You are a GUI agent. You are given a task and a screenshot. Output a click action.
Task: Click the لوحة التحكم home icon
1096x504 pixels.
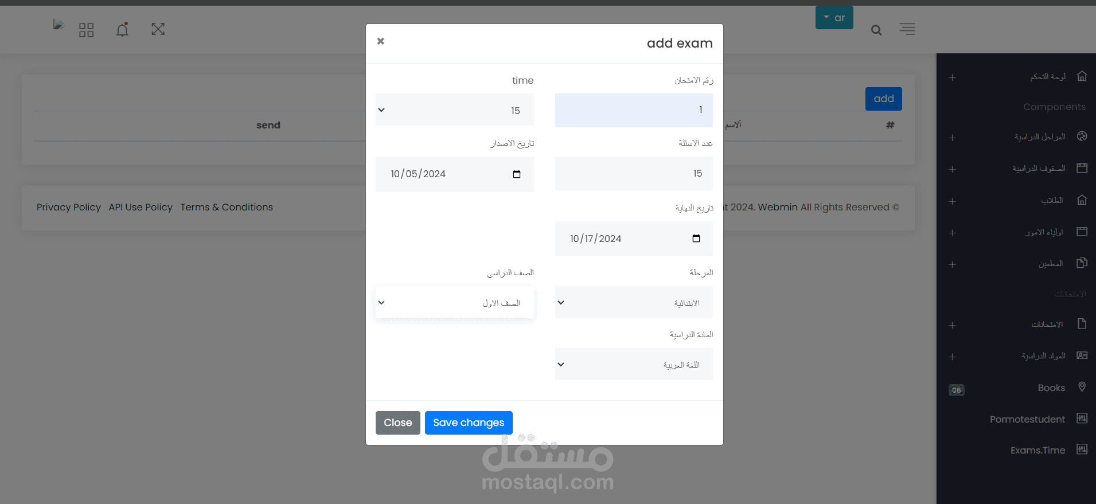pyautogui.click(x=1082, y=75)
